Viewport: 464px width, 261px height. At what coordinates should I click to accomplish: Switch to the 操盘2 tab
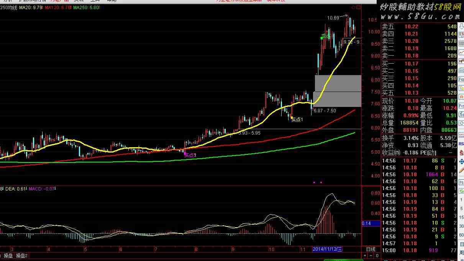pyautogui.click(x=22, y=256)
